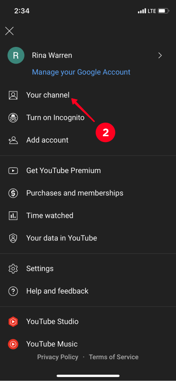The width and height of the screenshot is (176, 381).
Task: Tap the red YouTube Studio hexagon icon
Action: (x=13, y=322)
